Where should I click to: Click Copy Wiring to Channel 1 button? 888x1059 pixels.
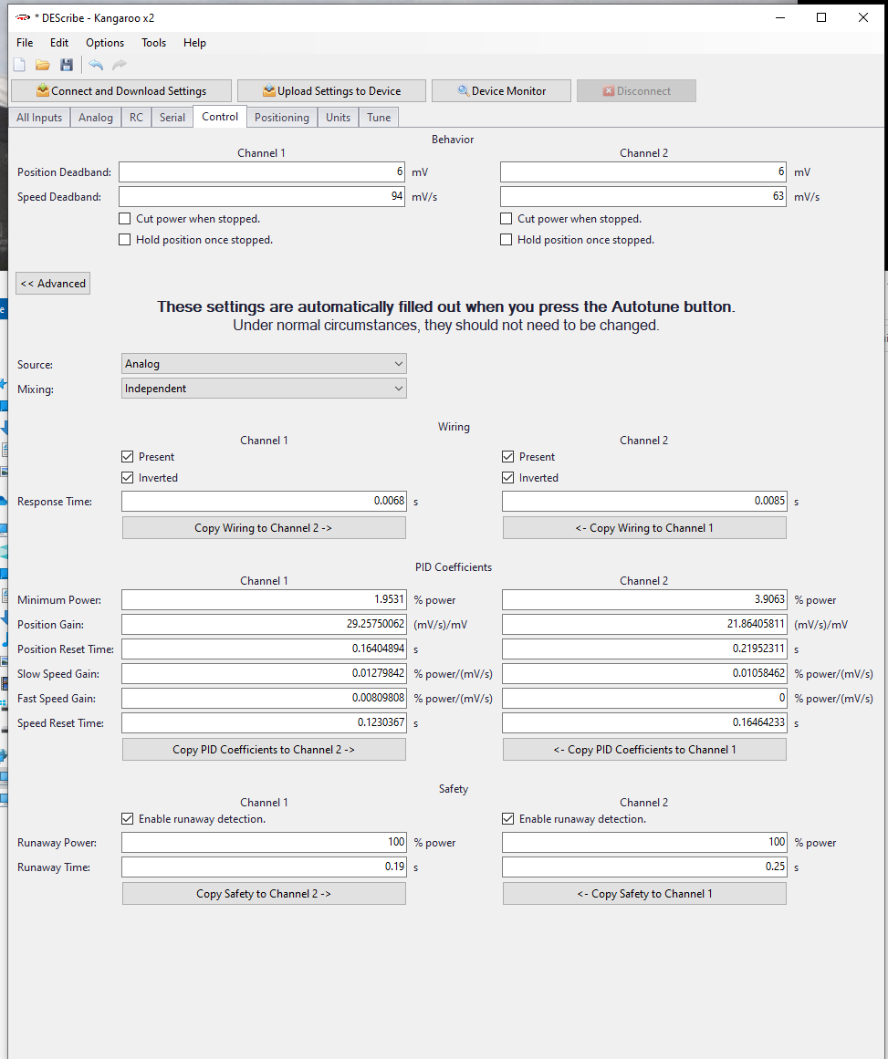tap(644, 528)
